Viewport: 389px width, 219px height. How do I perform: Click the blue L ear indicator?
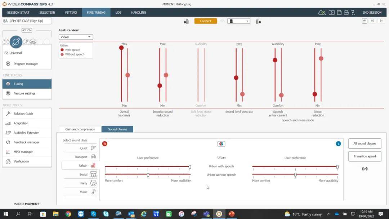pyautogui.click(x=338, y=144)
